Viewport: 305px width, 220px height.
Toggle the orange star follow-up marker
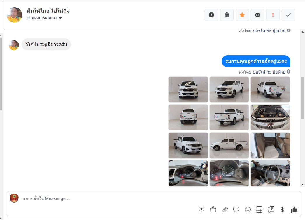[x=242, y=15]
